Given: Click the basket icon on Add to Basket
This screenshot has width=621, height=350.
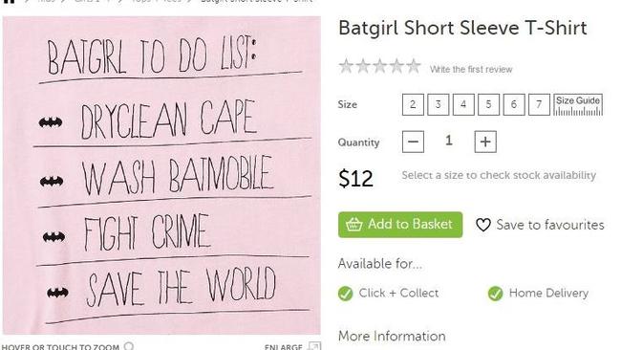Looking at the screenshot, I should [x=353, y=225].
